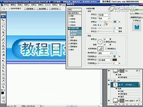Toggle 使用全局光 (Use Global Light) checkbox

coord(105,42)
